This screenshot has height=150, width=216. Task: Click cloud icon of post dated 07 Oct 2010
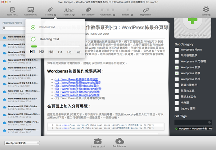[x=5, y=76]
